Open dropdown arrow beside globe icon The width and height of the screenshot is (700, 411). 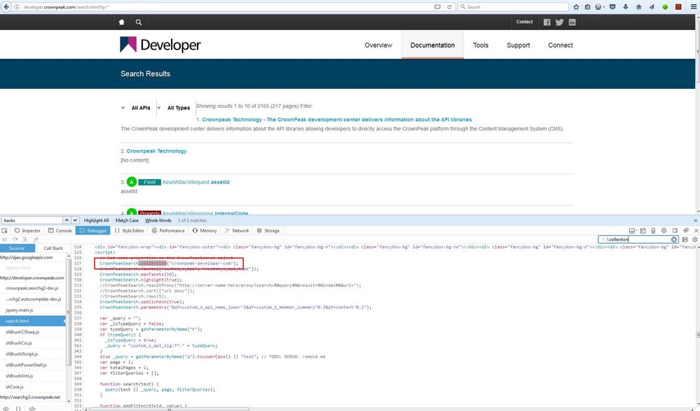603,7
